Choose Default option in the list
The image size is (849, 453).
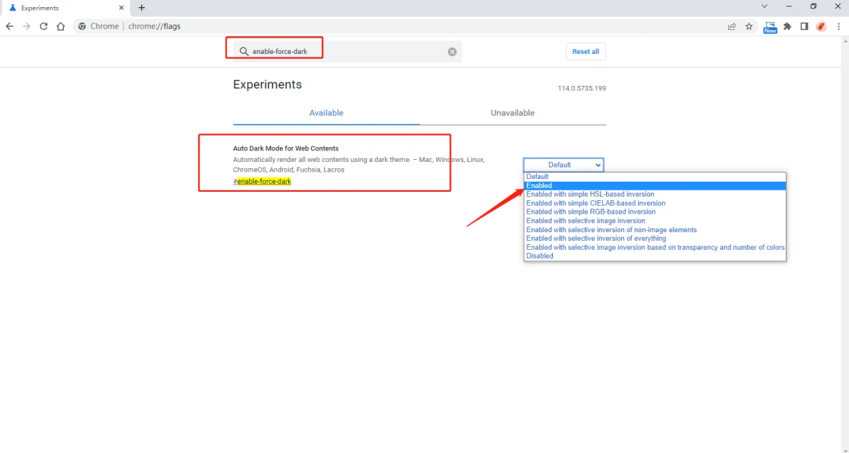pos(655,177)
